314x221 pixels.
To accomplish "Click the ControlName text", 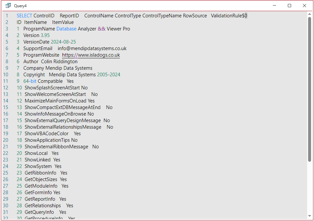I will pos(99,16).
